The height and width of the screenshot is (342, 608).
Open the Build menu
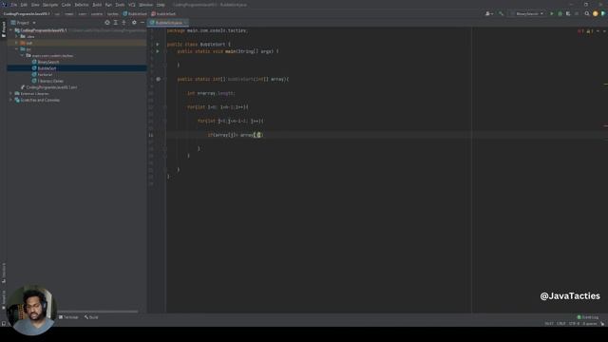(97, 5)
